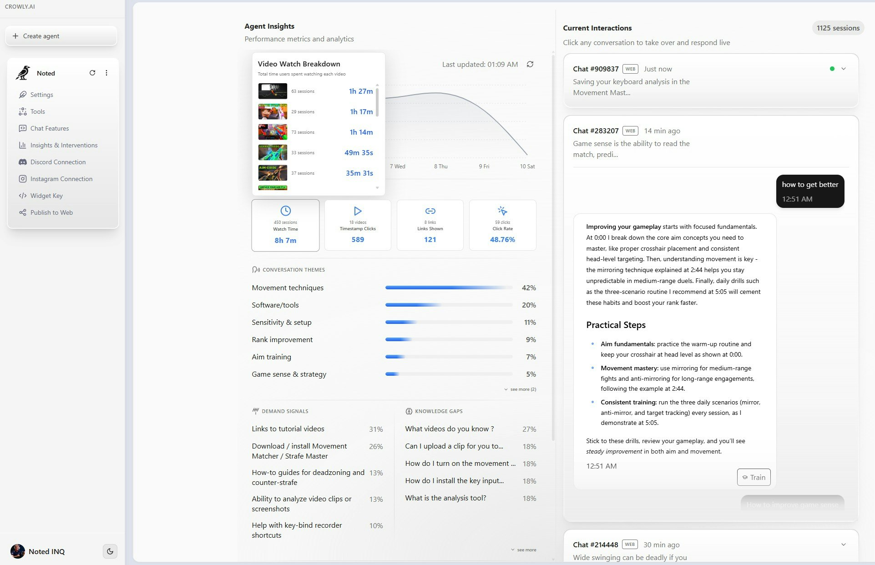Expand Chat #909837 with chevron
Viewport: 875px width, 565px height.
pyautogui.click(x=844, y=69)
